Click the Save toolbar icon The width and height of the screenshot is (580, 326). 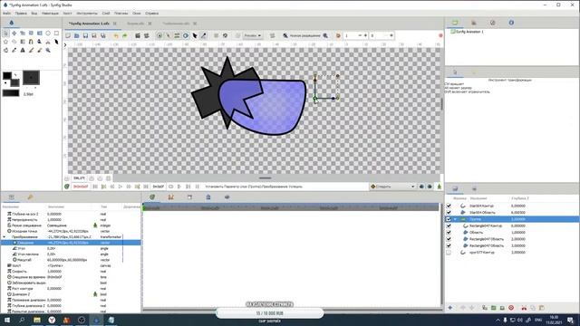(x=85, y=36)
